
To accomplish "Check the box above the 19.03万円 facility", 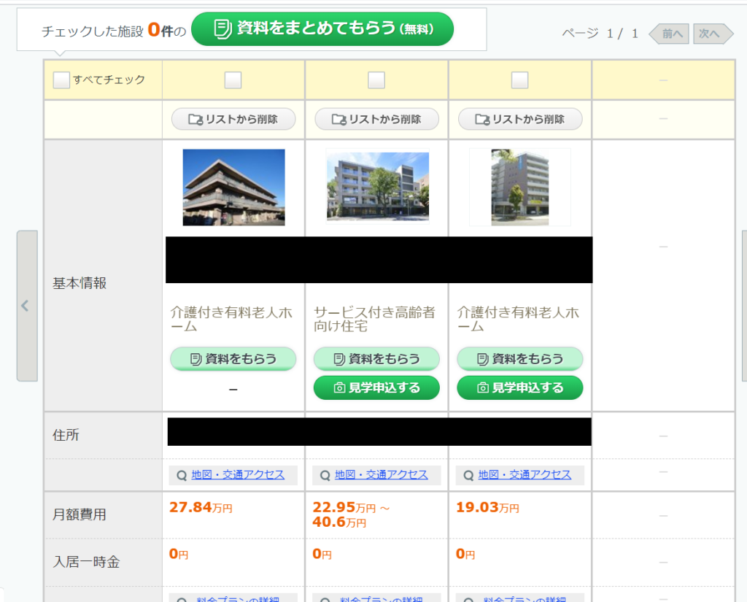I will (519, 80).
